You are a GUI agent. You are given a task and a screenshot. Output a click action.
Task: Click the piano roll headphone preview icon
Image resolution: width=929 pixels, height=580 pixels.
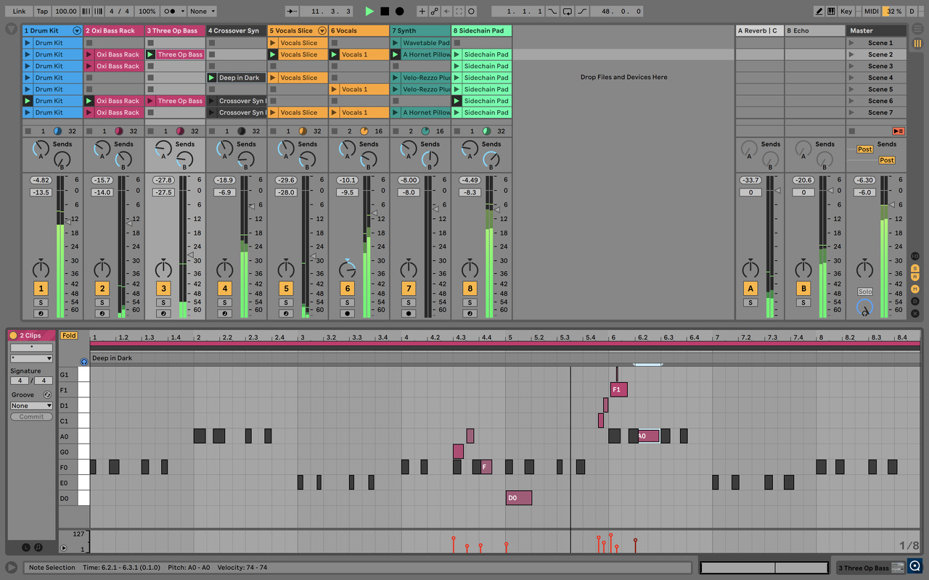tap(83, 361)
